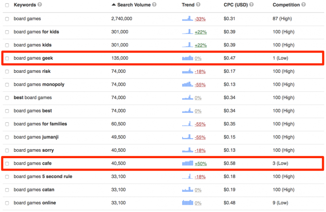Tick the select-all checkbox in header
326x212 pixels.
7,5
